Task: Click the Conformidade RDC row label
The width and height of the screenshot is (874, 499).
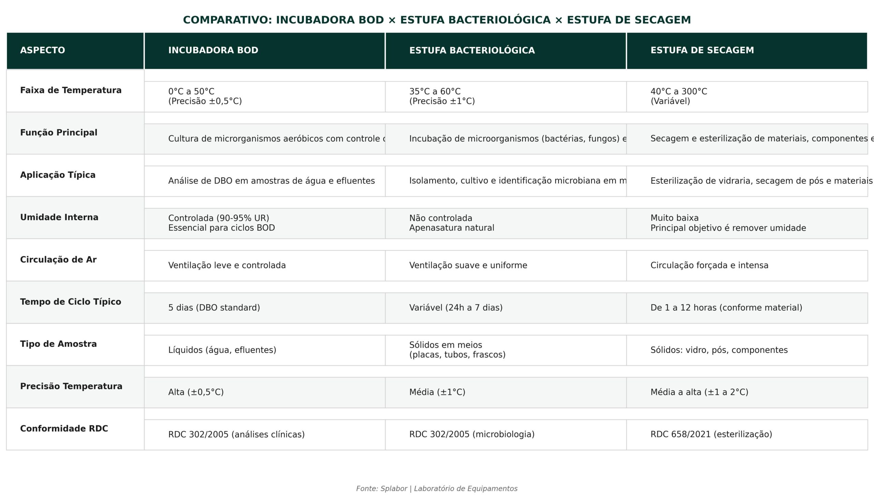Action: tap(75, 429)
